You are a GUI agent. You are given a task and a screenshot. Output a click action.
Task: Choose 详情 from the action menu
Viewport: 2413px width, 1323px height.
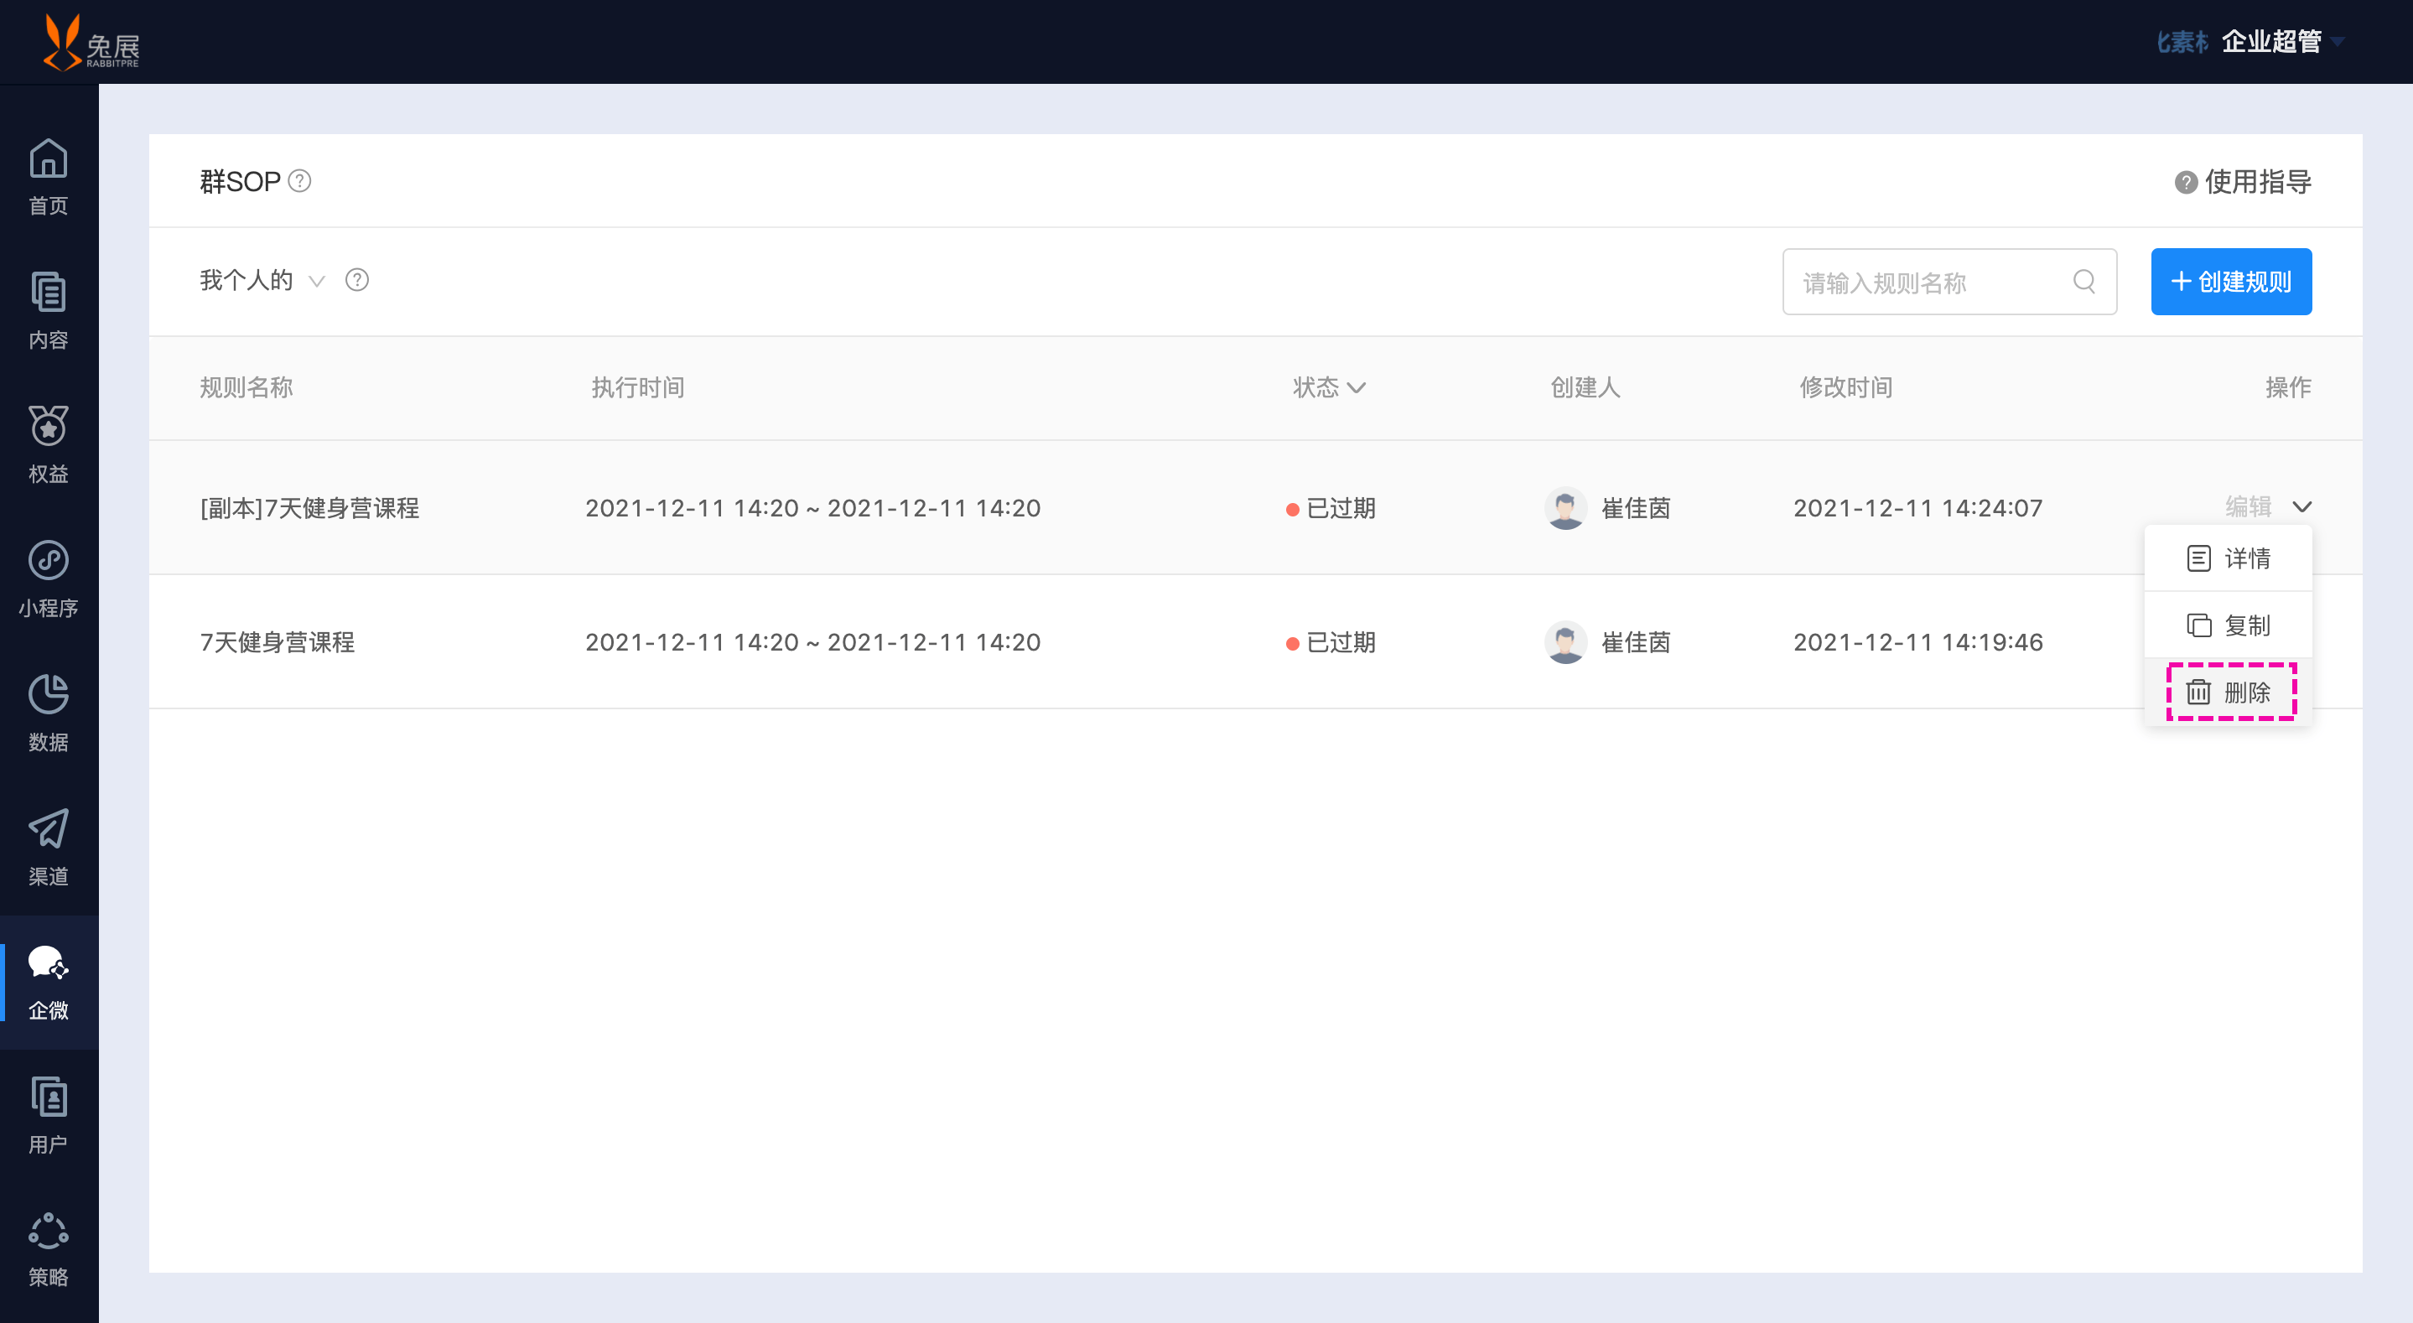2228,558
